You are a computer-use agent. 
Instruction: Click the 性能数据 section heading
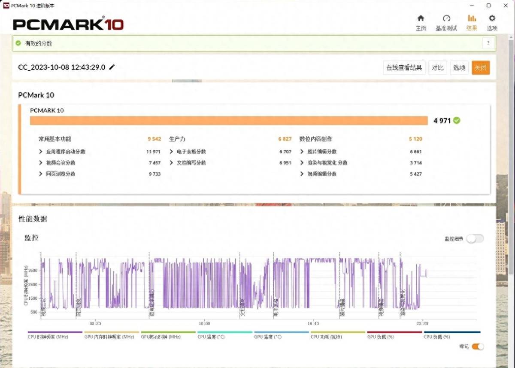point(33,219)
